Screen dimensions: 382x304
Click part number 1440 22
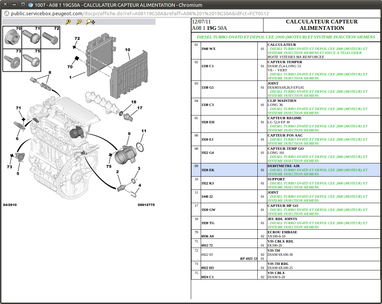(207, 196)
